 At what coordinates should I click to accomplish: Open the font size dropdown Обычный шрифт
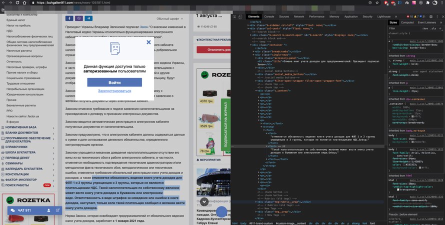click(x=169, y=18)
